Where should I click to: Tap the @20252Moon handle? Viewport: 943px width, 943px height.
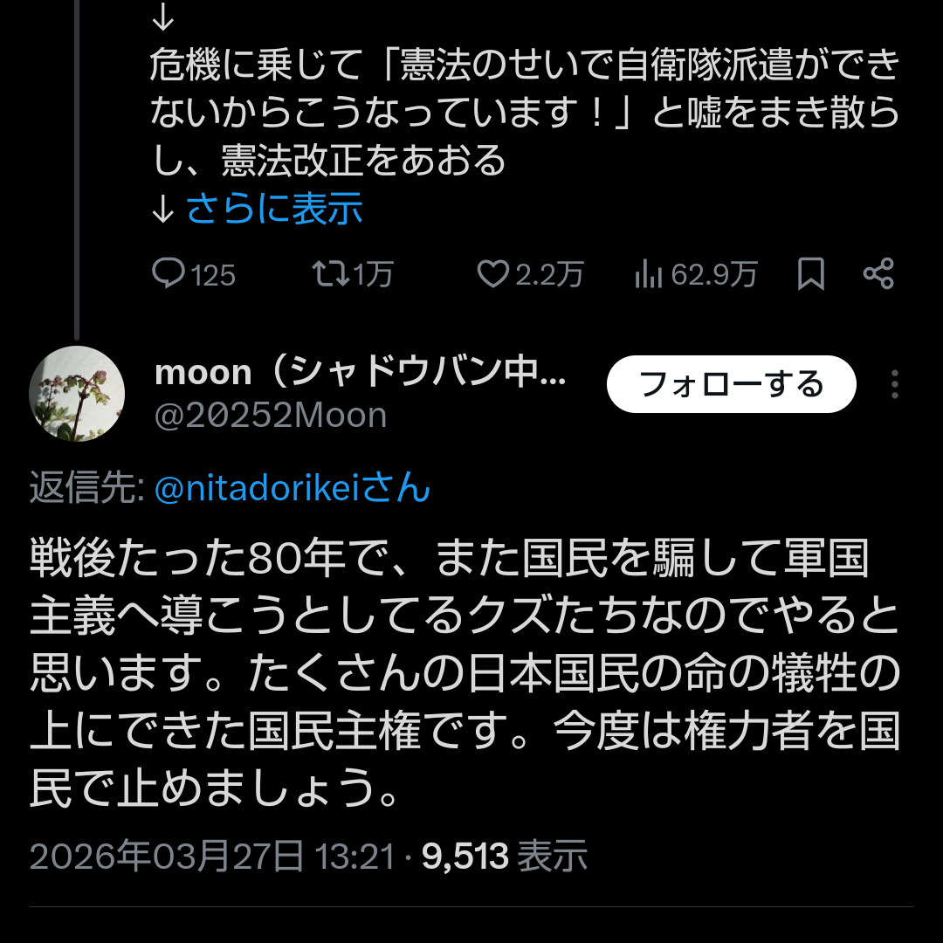tap(271, 416)
